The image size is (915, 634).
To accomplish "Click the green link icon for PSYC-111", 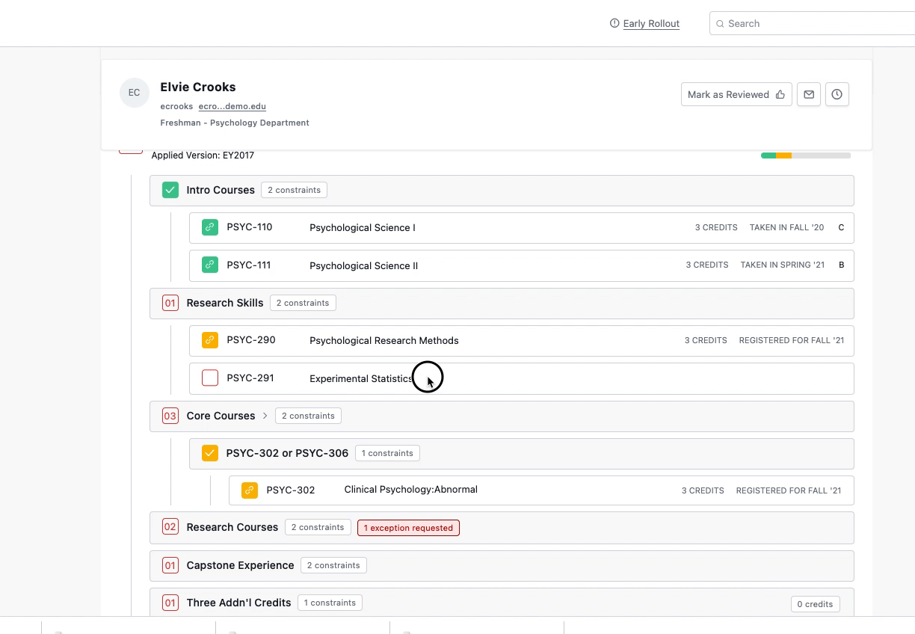I will coord(210,265).
